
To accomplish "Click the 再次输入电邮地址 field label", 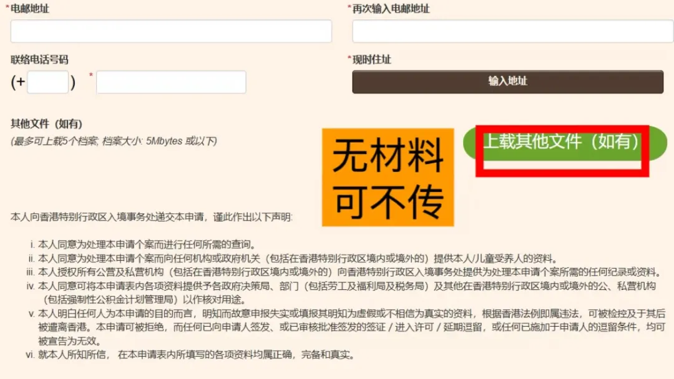I will click(x=391, y=9).
